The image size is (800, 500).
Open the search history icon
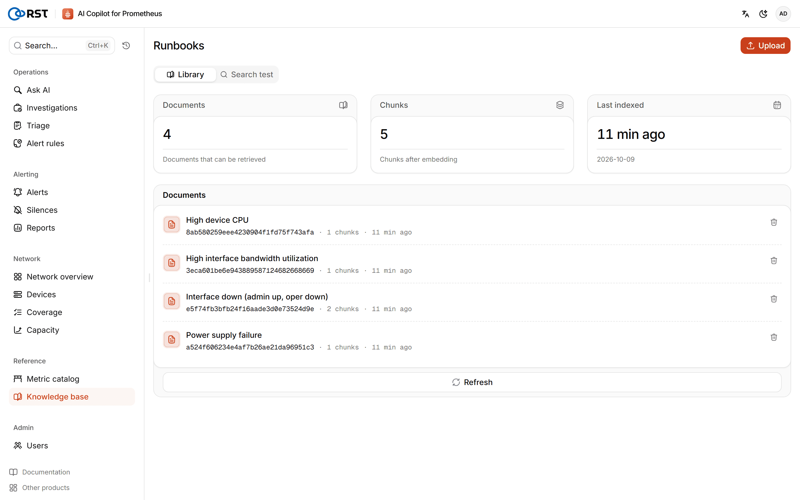tap(126, 46)
